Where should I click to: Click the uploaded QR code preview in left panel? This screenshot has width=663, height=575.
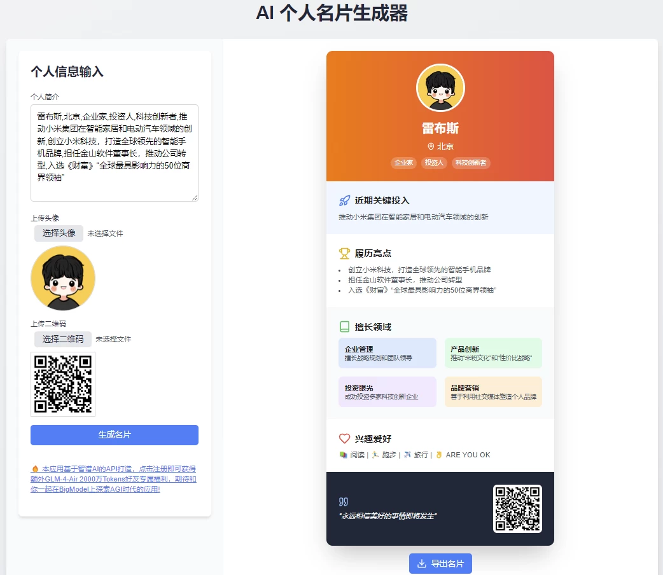tap(63, 384)
